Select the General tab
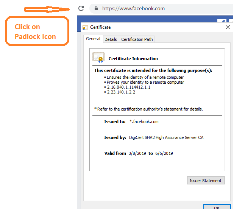Image resolution: width=234 pixels, height=209 pixels. pyautogui.click(x=93, y=39)
